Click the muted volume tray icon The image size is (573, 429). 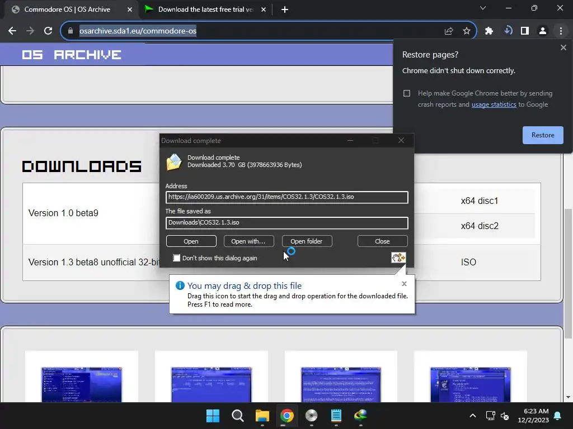point(505,416)
